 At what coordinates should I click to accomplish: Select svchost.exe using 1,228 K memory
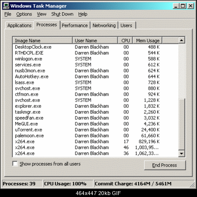(x=96, y=100)
